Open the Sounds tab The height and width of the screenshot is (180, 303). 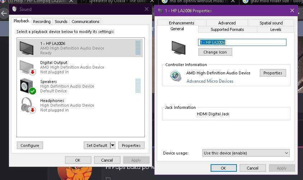pos(61,22)
